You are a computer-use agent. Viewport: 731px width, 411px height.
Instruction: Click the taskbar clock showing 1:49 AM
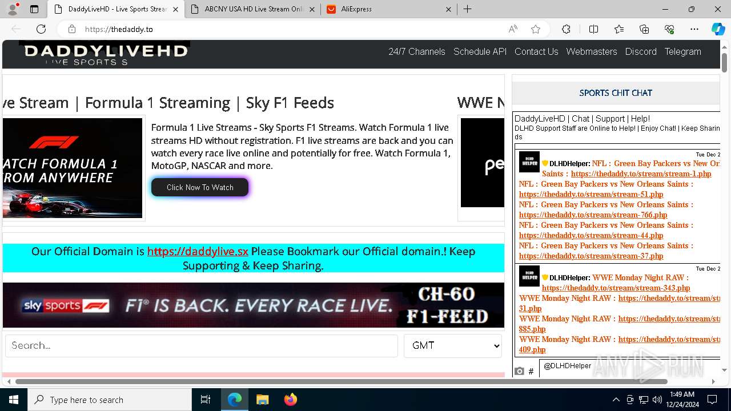pos(682,400)
